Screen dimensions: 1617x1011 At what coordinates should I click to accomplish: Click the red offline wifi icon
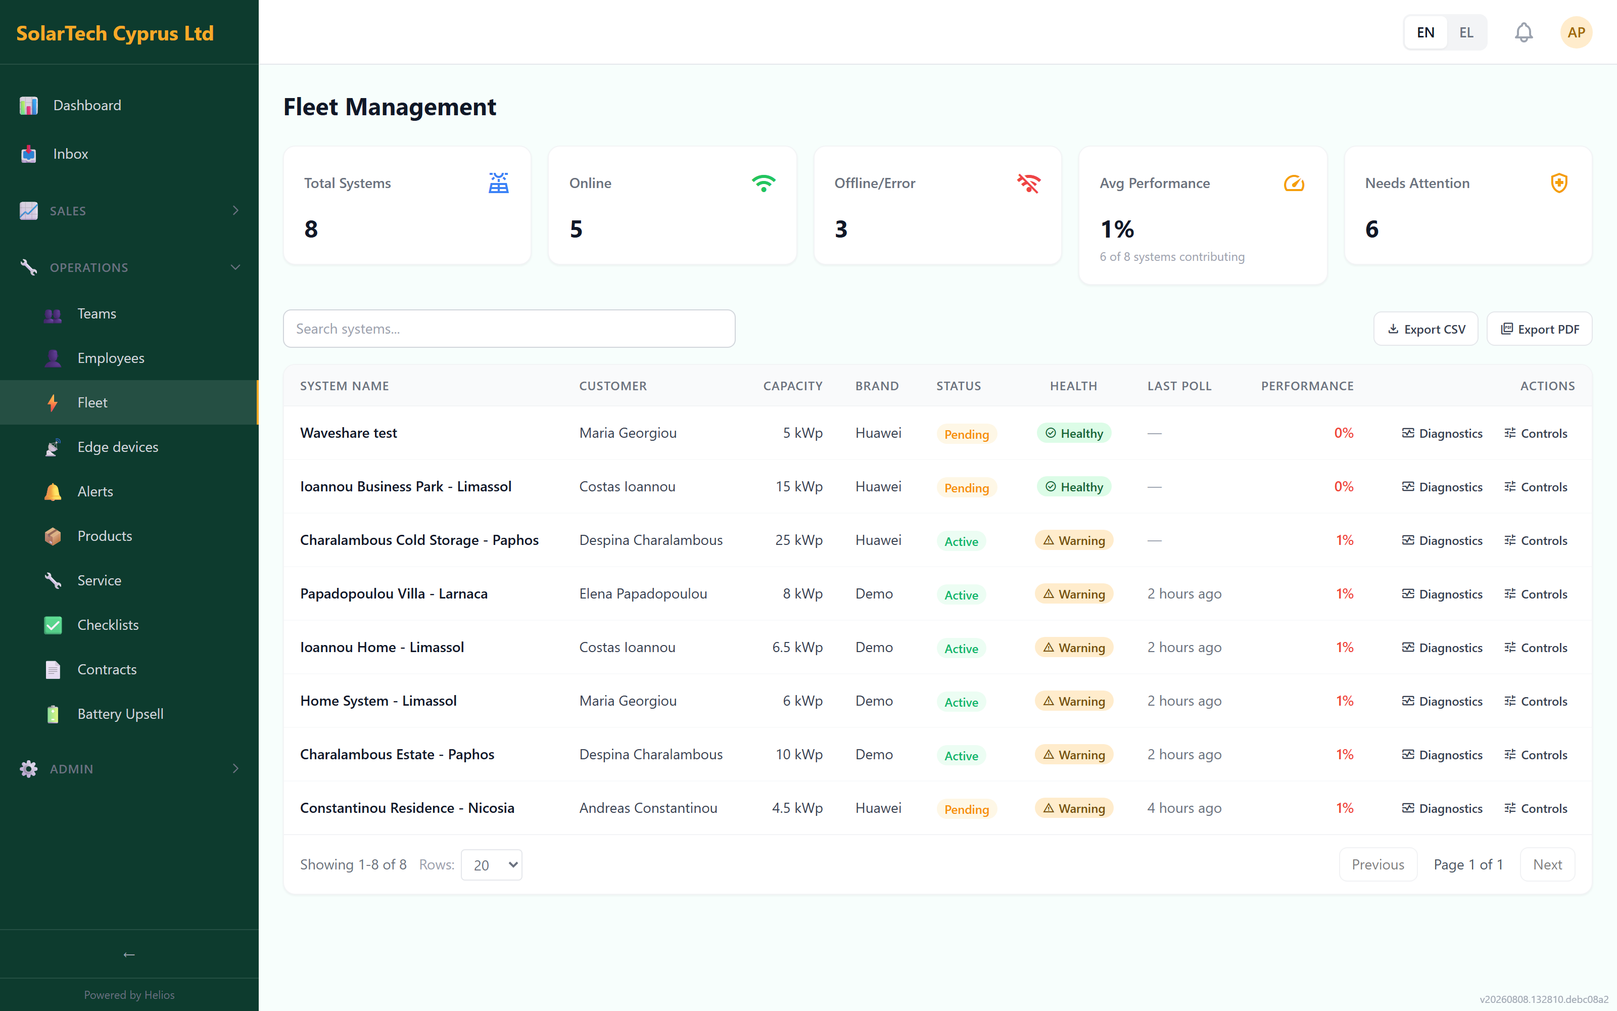[x=1029, y=183]
